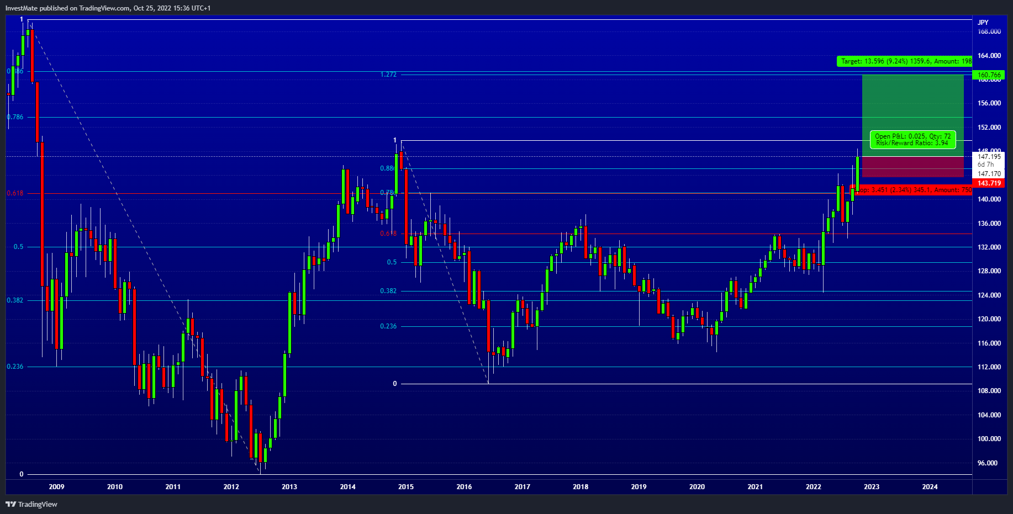Image resolution: width=1013 pixels, height=514 pixels.
Task: Click the 124.000 price axis value
Action: 989,295
